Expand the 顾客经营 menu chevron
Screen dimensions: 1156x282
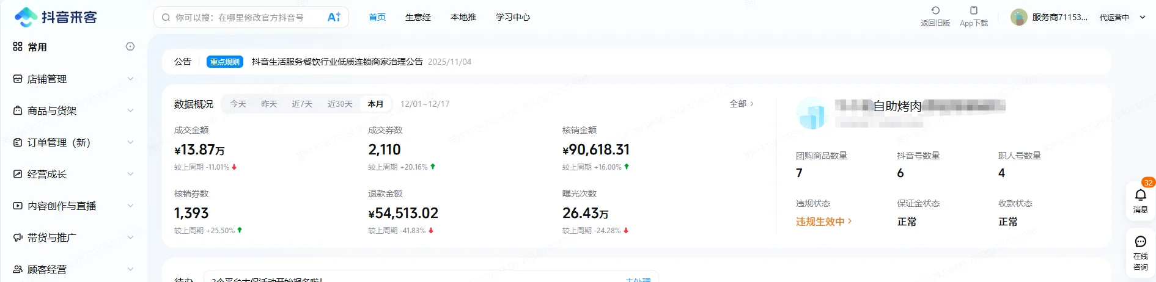point(130,269)
